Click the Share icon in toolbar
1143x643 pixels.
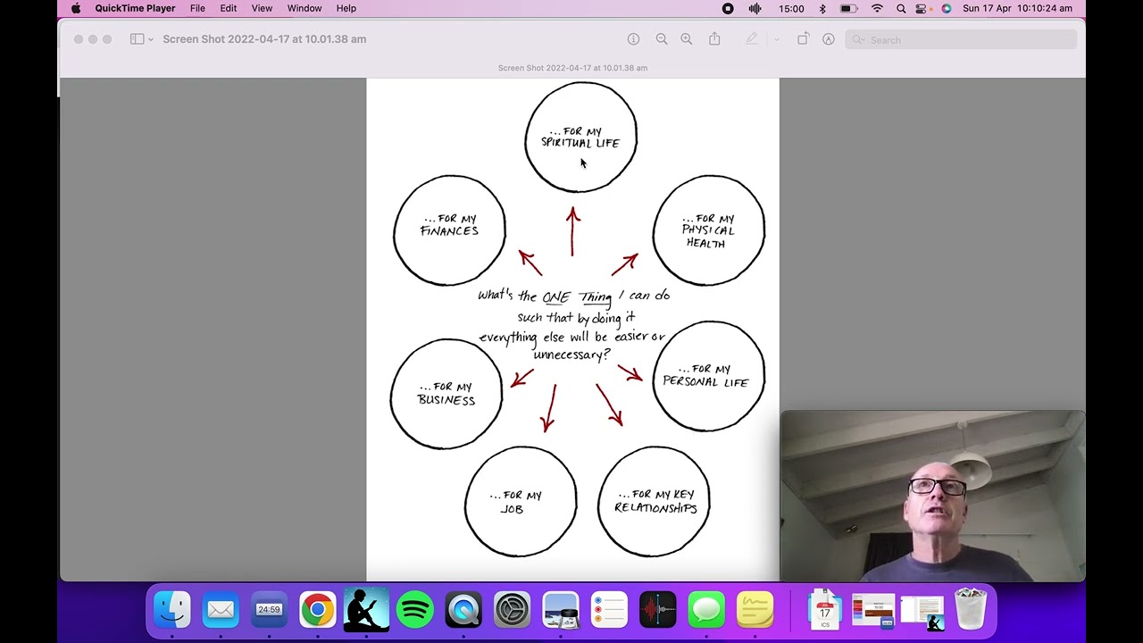[714, 39]
